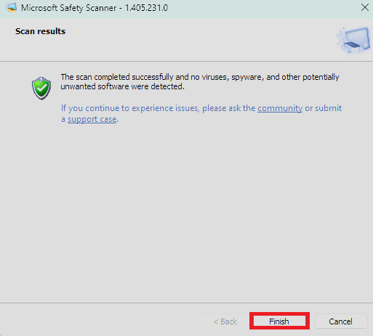The image size is (373, 336).
Task: Click the scanner brush graphic in header
Action: click(x=353, y=40)
